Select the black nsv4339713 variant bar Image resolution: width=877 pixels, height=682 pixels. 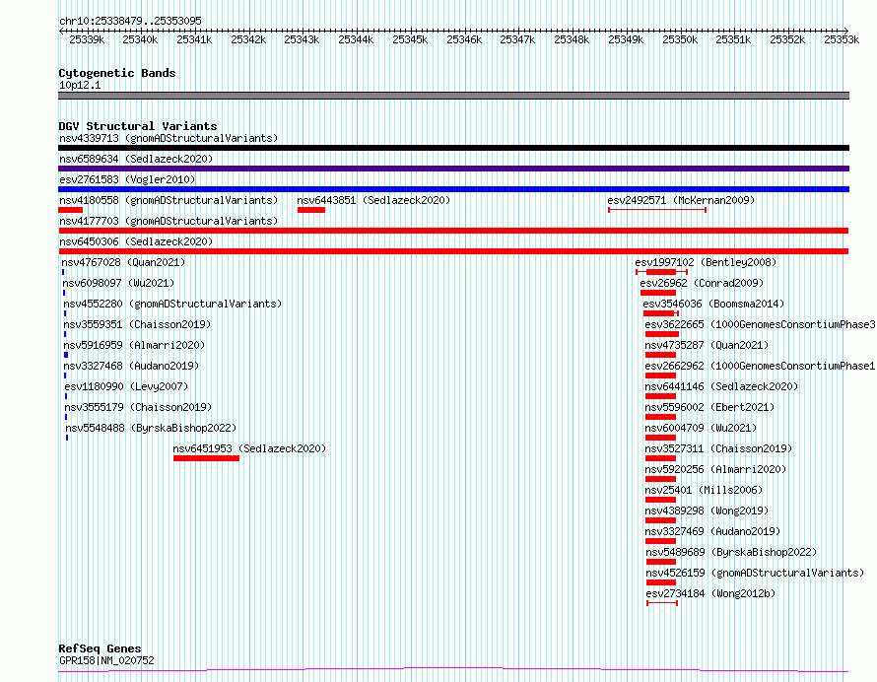click(x=453, y=148)
